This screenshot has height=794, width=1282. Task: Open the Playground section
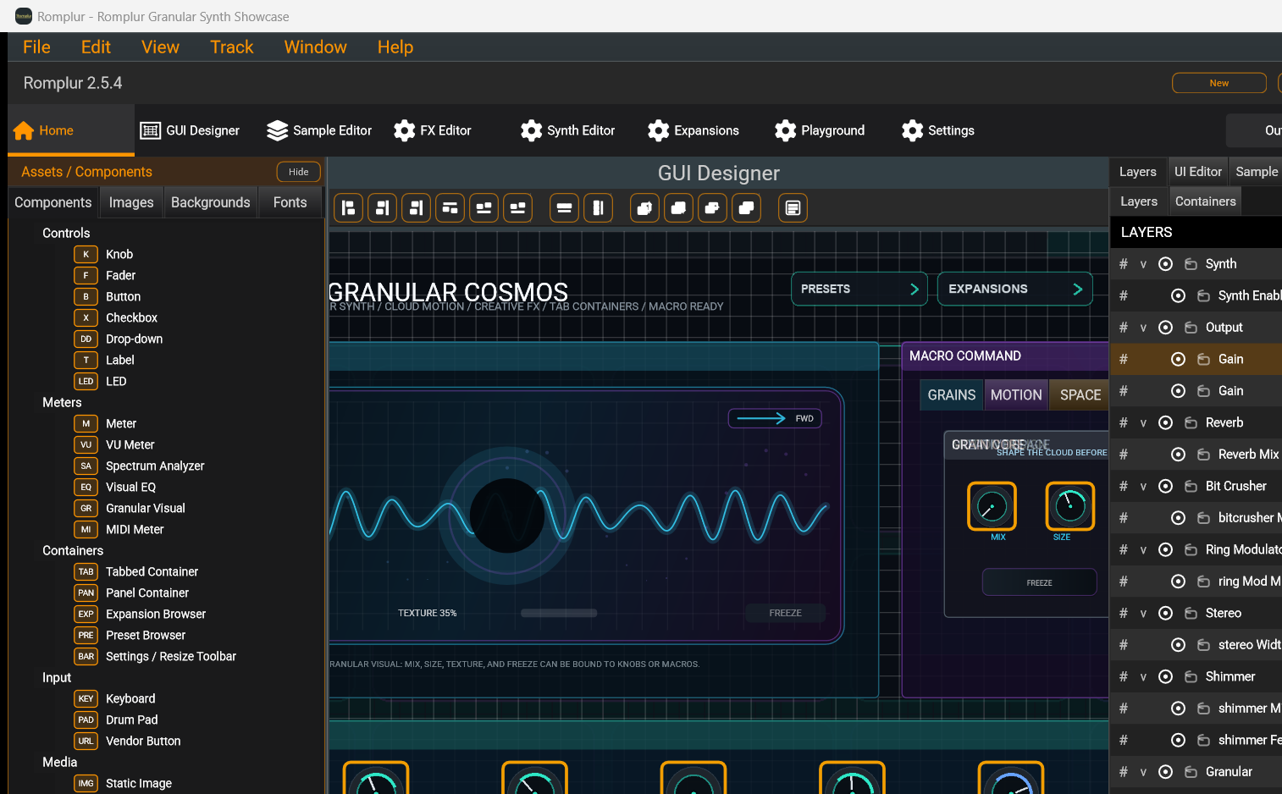click(x=820, y=130)
